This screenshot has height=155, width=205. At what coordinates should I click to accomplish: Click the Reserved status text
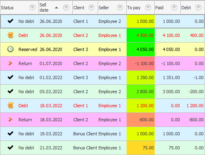28,49
